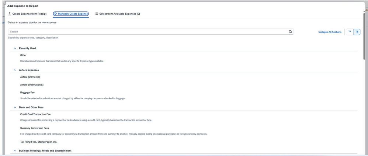The width and height of the screenshot is (368, 156).
Task: Click the pencil icon on Manually Create Expense
Action: 55,14
